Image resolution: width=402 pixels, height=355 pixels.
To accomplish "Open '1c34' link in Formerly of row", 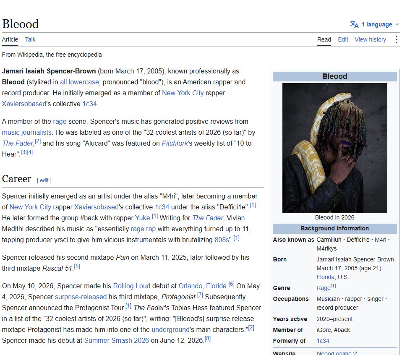I will (323, 341).
